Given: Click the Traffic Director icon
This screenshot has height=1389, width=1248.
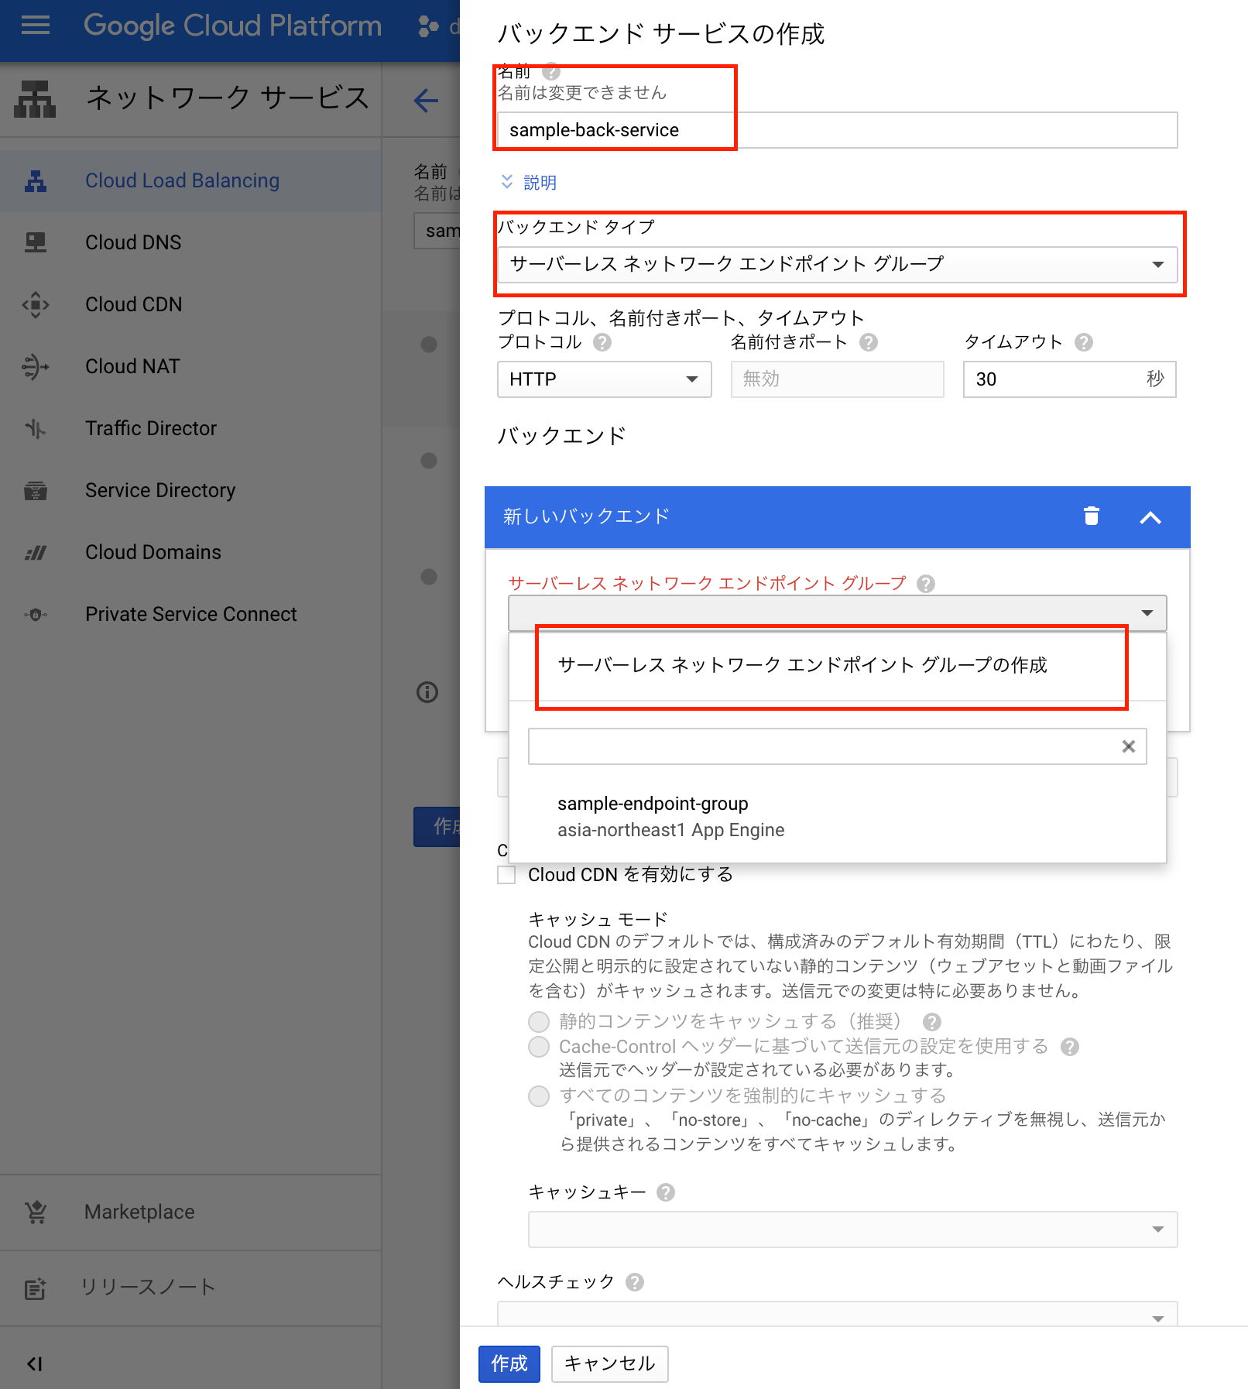Looking at the screenshot, I should point(36,429).
